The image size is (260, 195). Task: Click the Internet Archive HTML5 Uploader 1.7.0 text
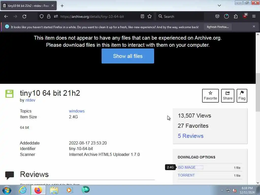(104, 155)
